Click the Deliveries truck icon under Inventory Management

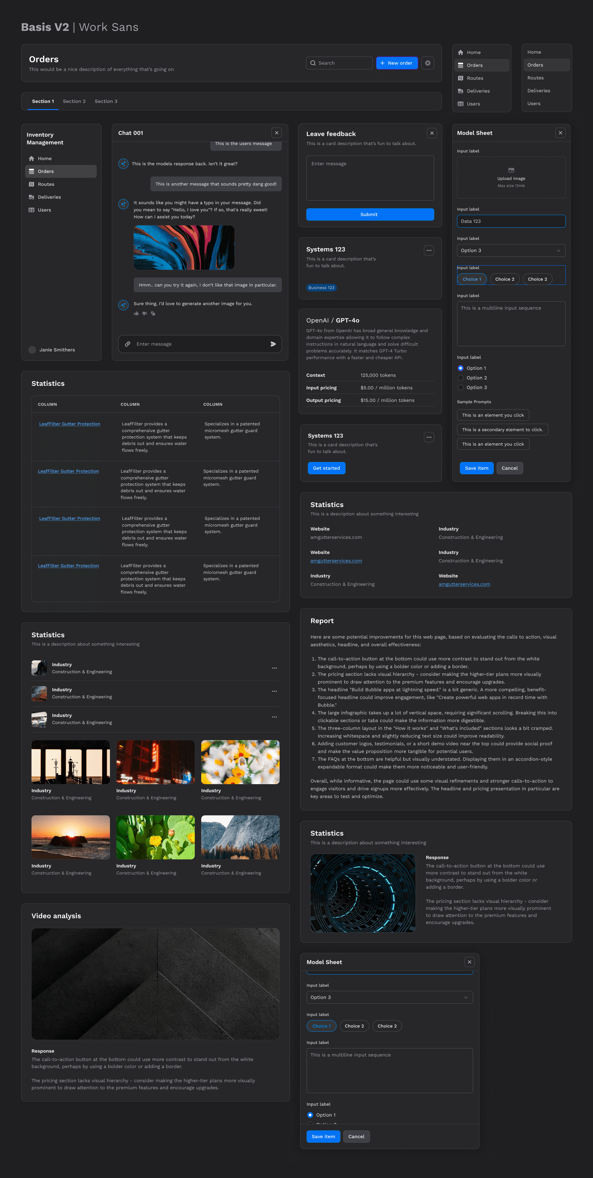coord(31,197)
